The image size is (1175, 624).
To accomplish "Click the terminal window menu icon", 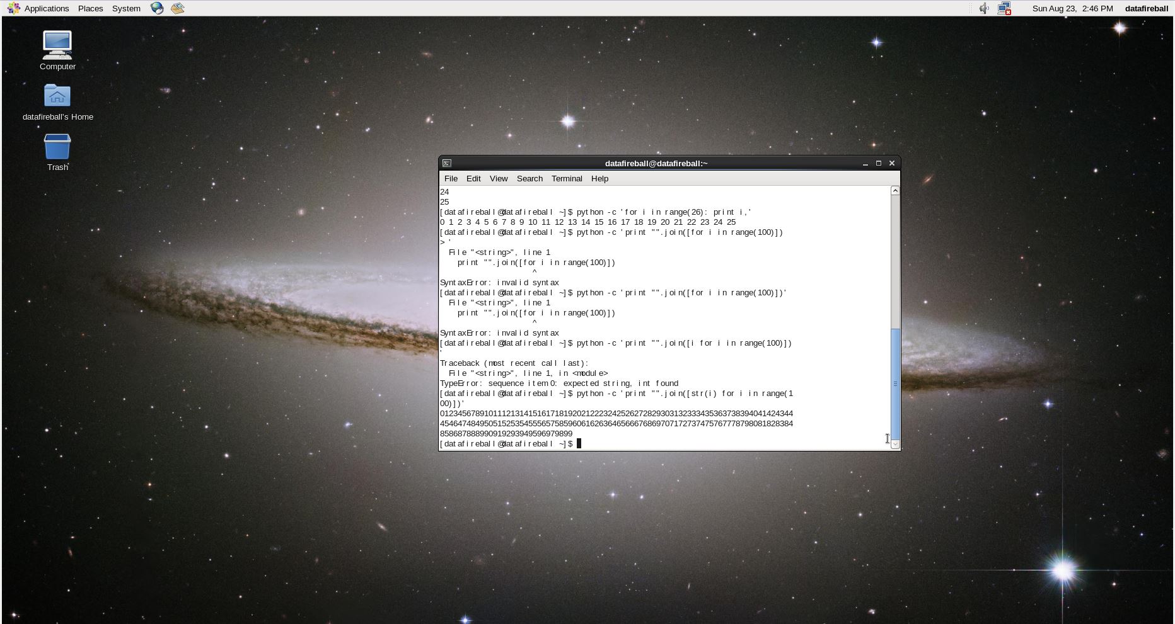I will (x=447, y=163).
